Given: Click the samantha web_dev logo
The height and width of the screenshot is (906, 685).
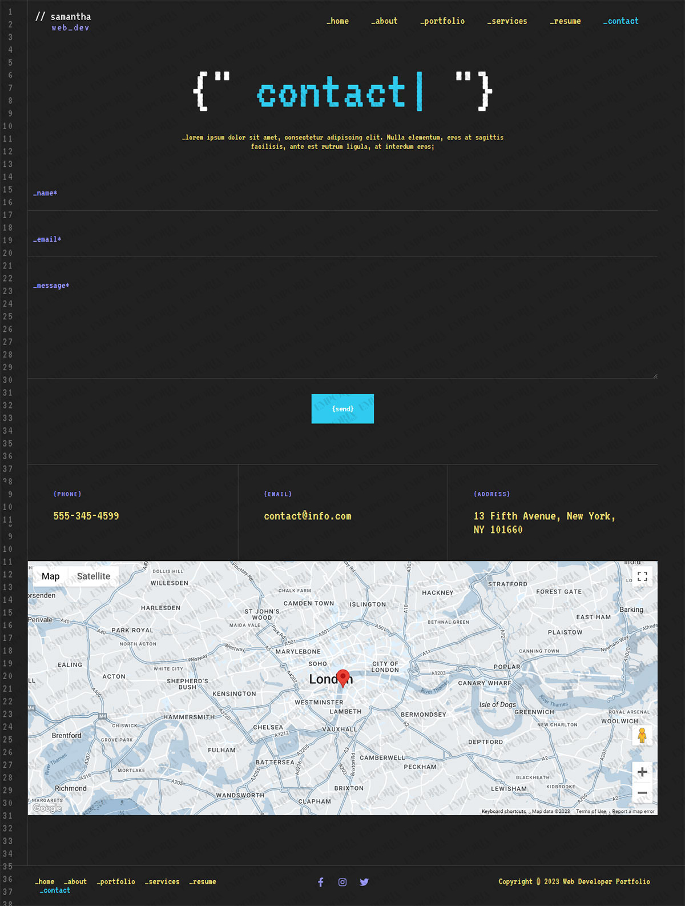Looking at the screenshot, I should pos(63,21).
